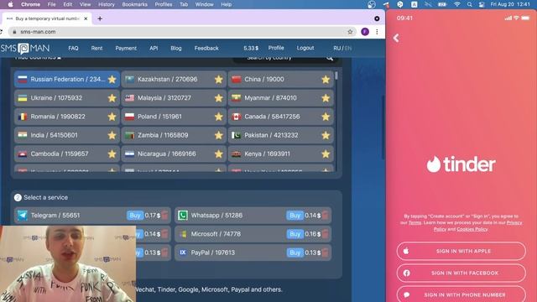537x302 pixels.
Task: Toggle favorite star for Poland
Action: pyautogui.click(x=218, y=117)
